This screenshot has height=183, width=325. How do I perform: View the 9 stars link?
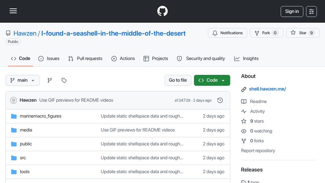[257, 121]
